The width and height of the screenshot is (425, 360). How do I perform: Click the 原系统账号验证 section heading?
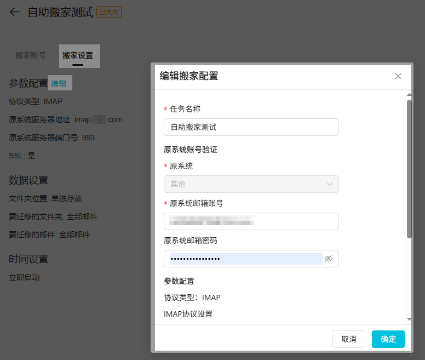(x=192, y=149)
